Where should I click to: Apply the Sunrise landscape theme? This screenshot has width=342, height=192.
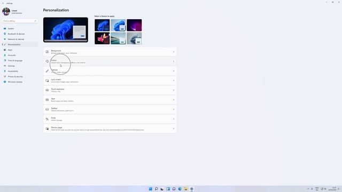click(118, 38)
